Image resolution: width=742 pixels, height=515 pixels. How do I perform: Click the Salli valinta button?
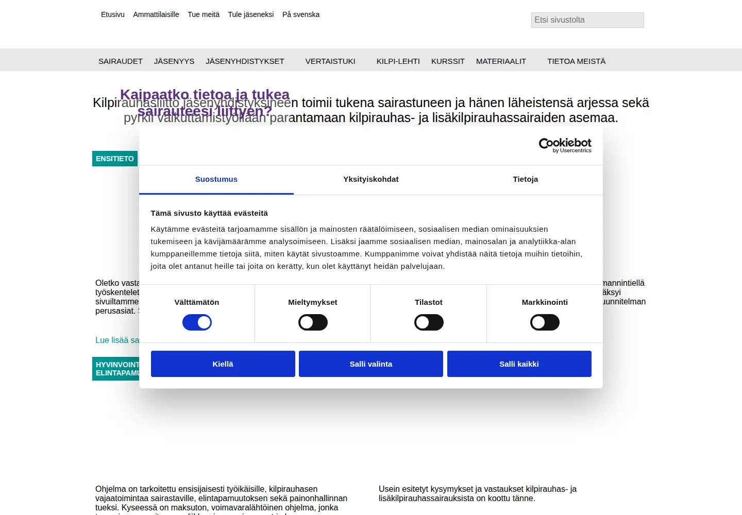click(371, 364)
